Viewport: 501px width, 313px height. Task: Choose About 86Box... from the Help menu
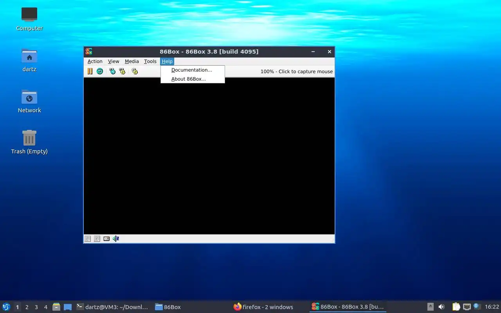(x=193, y=79)
